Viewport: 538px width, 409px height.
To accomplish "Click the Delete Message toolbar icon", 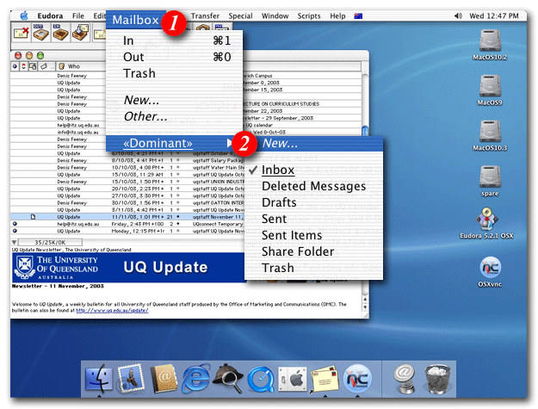I will [21, 35].
